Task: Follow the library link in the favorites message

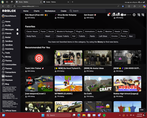Action: click(100, 42)
